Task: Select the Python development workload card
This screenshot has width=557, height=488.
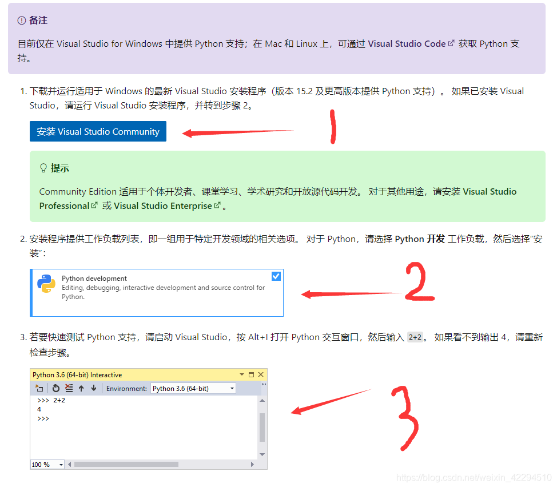Action: click(x=157, y=293)
